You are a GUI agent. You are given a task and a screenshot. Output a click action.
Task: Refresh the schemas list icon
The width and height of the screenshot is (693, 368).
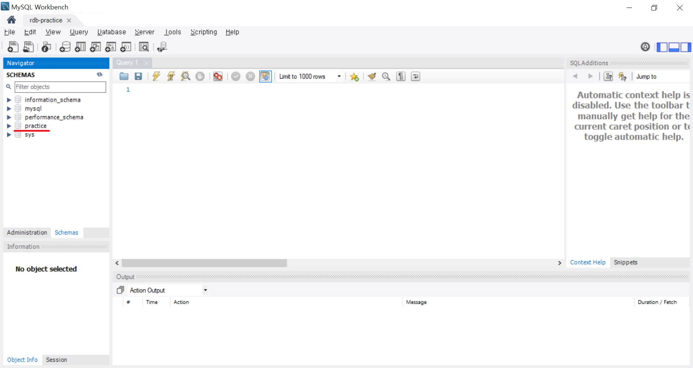100,75
